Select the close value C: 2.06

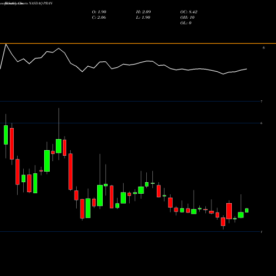[x=99, y=18]
